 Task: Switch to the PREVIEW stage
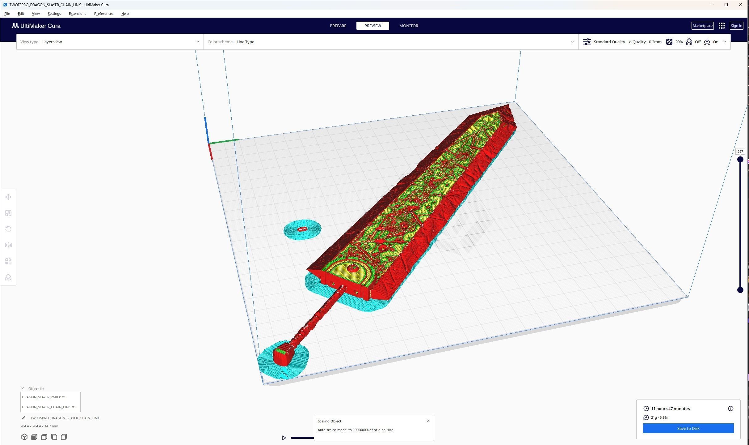click(x=373, y=26)
